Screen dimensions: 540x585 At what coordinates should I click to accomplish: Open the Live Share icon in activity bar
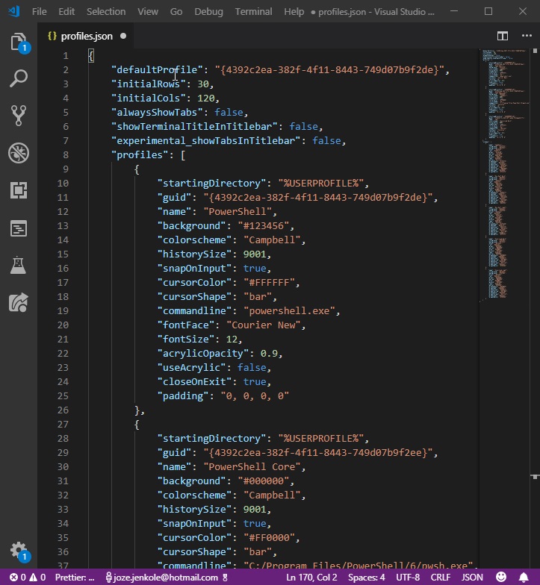coord(19,302)
